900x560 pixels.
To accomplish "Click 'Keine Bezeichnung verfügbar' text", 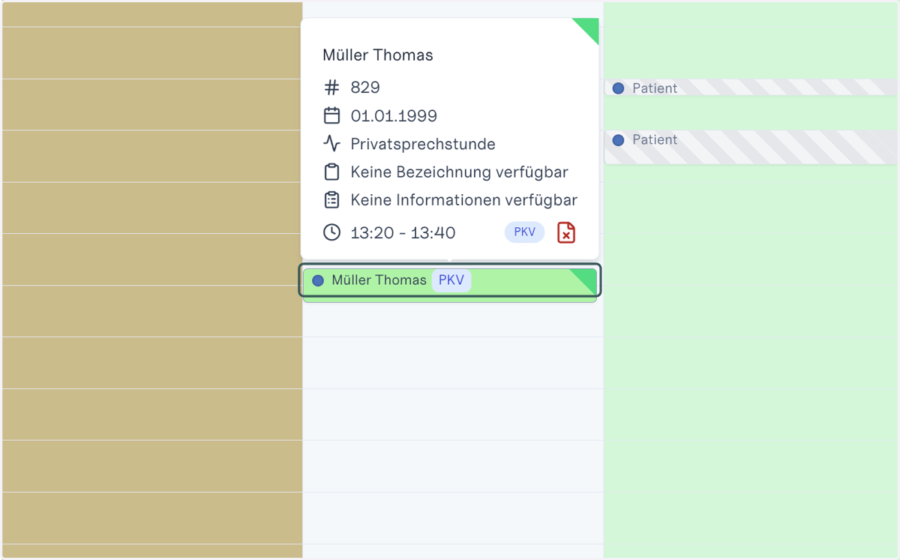I will pyautogui.click(x=459, y=172).
